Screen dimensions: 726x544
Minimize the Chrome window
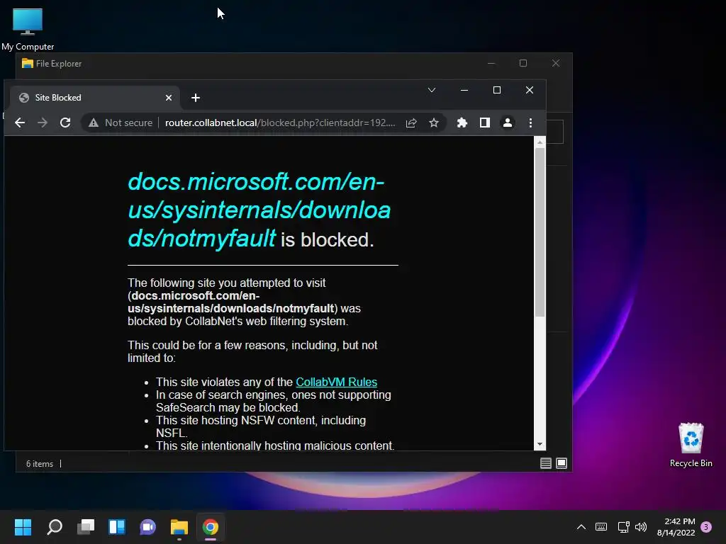pyautogui.click(x=464, y=90)
